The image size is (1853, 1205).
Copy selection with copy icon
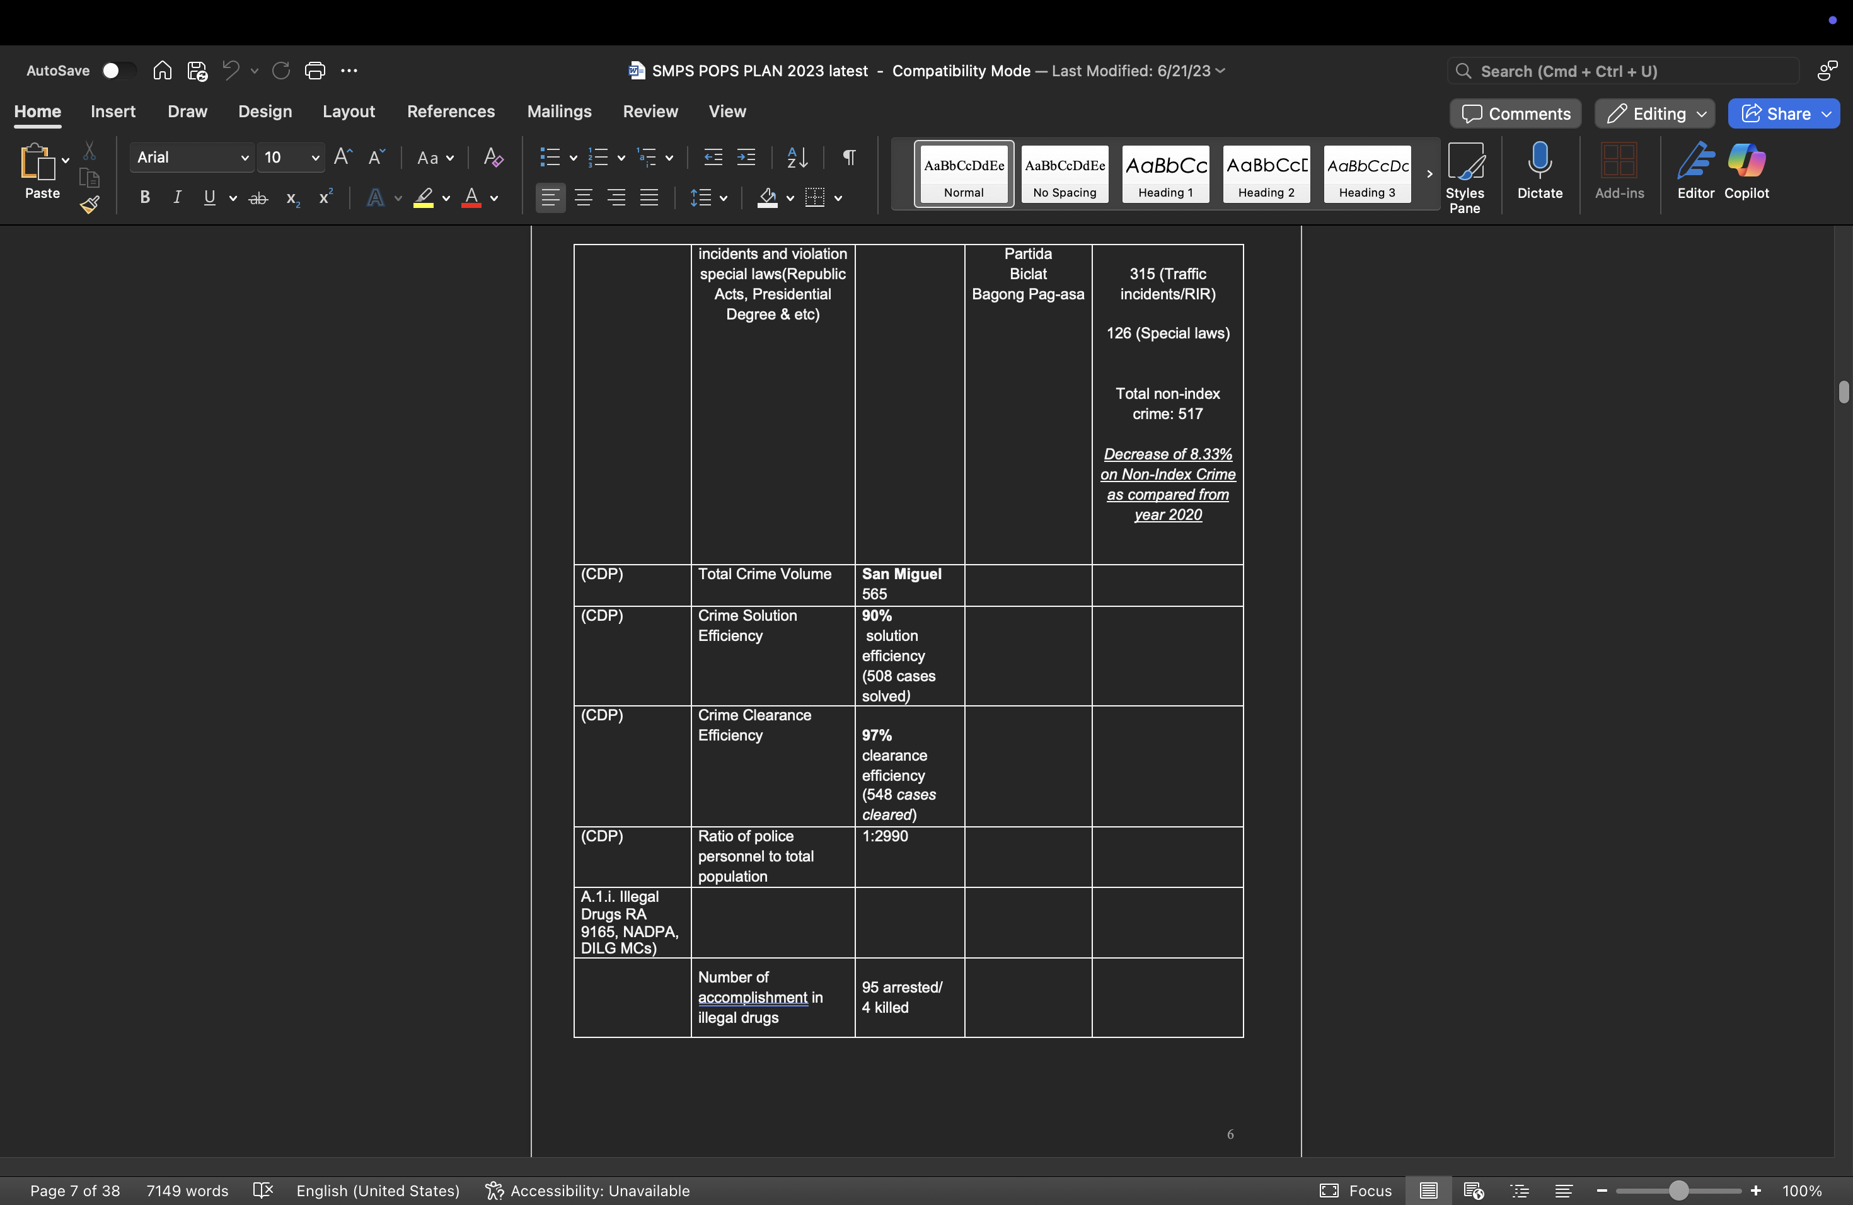pyautogui.click(x=89, y=178)
